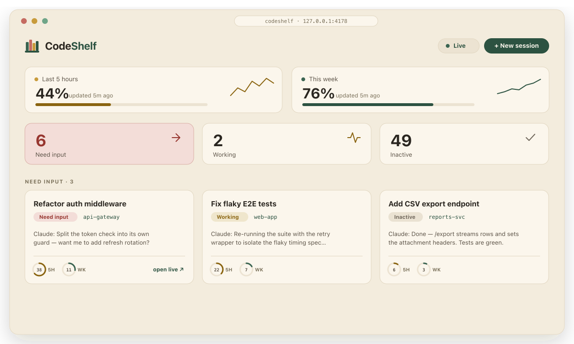Start a new session with + New session
The width and height of the screenshot is (574, 344).
tap(517, 46)
